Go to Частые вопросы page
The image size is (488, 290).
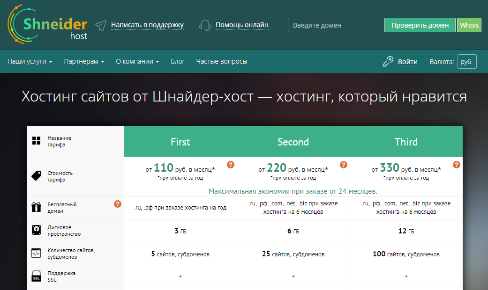[x=221, y=61]
